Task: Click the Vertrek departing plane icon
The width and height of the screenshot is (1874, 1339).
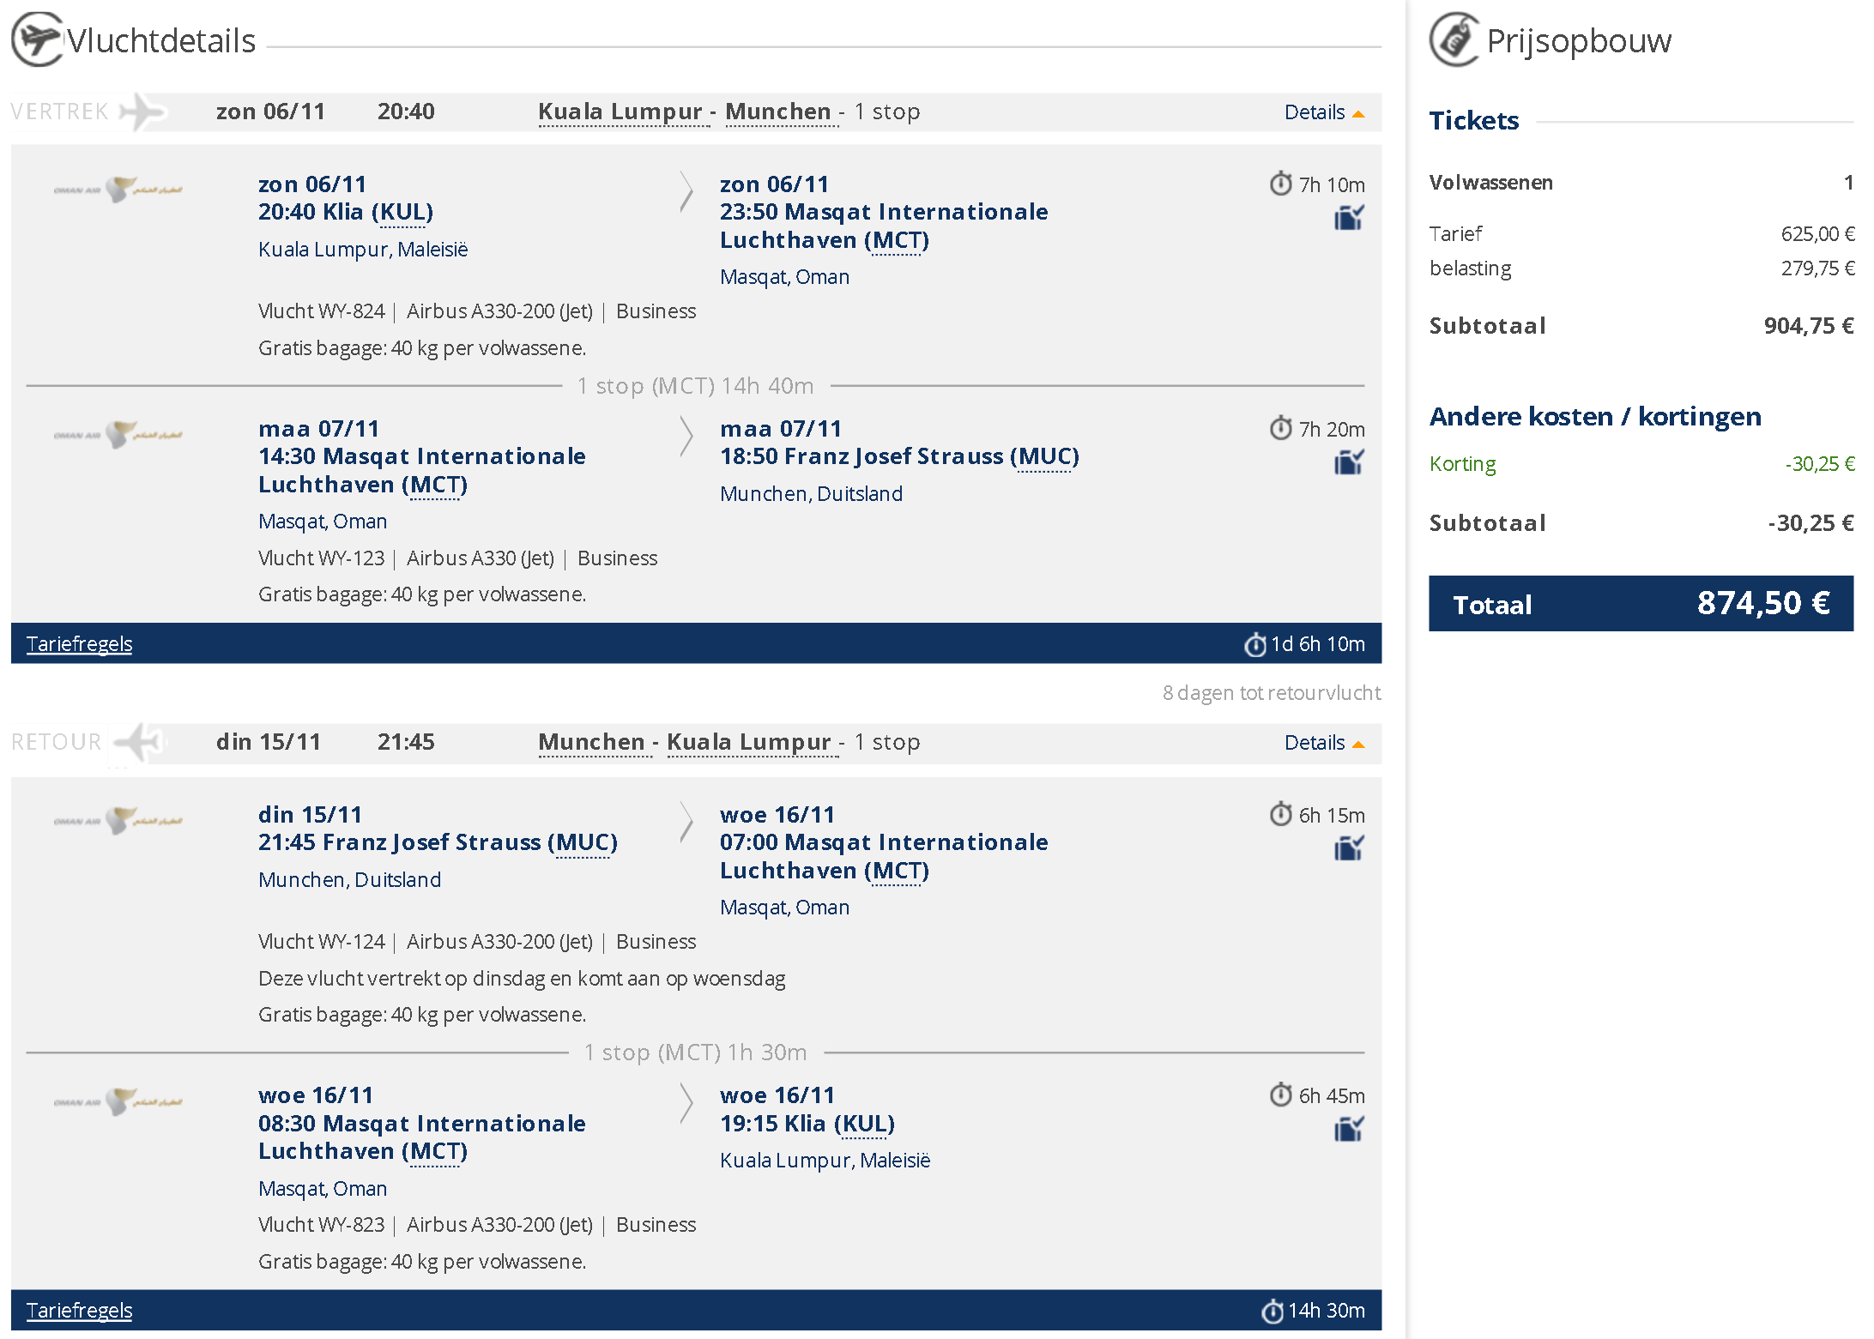Action: coord(142,112)
